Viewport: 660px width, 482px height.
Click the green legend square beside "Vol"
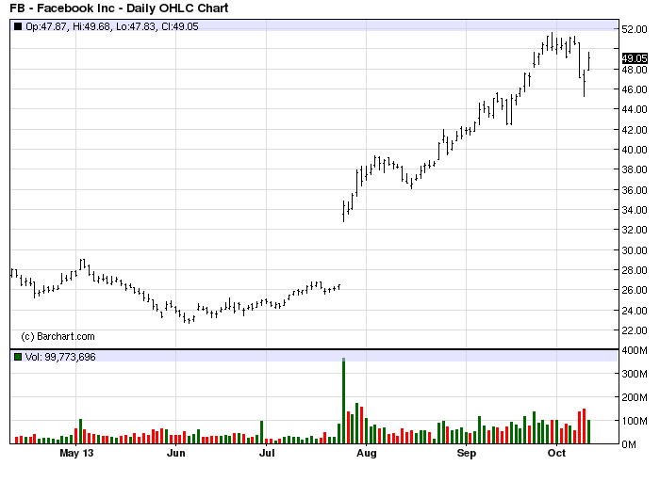[x=18, y=357]
